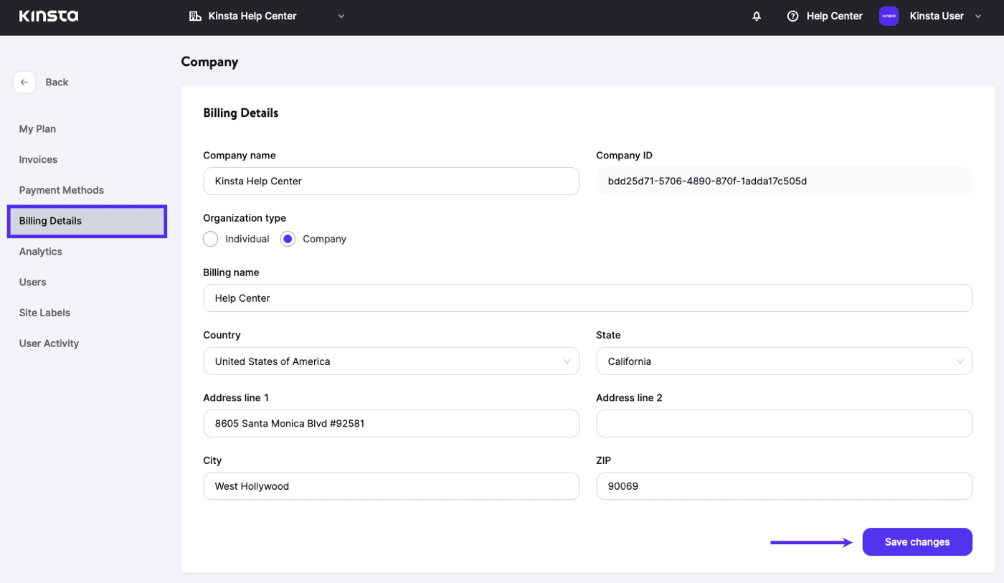This screenshot has height=583, width=1004.
Task: Select the Individual organization type
Action: click(210, 239)
